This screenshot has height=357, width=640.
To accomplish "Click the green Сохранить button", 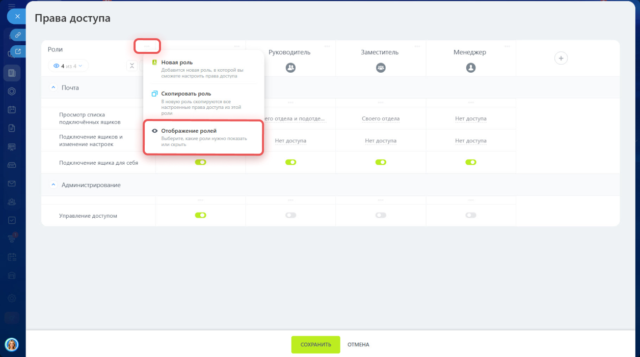I will [315, 344].
